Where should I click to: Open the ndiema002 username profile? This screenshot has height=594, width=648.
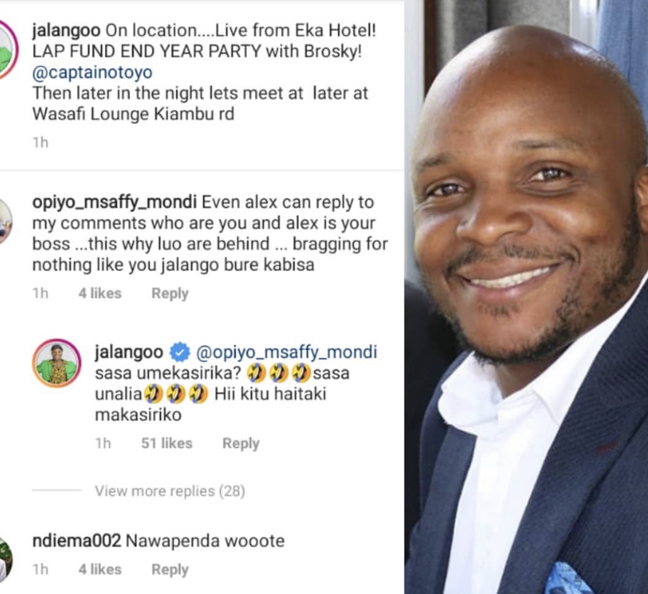pyautogui.click(x=77, y=541)
